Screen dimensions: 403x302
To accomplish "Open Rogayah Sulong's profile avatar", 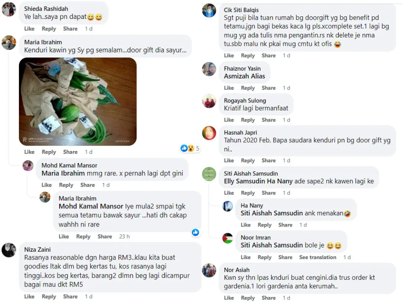I will 209,101.
